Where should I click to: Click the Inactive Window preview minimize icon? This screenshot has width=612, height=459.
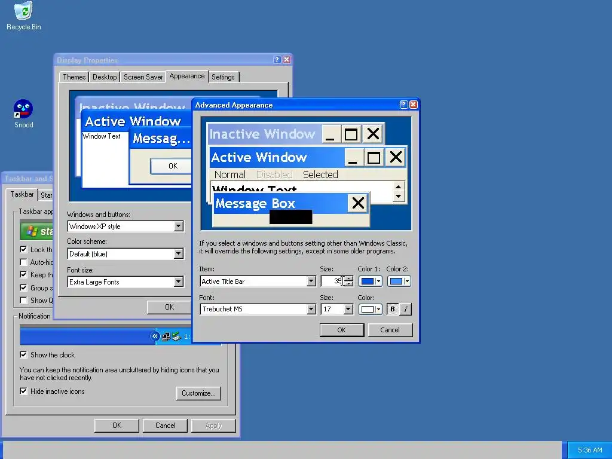pos(331,134)
